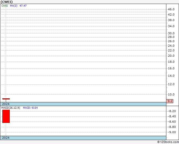Click the 38.0 price axis label
179x144 pixels.
click(x=171, y=20)
